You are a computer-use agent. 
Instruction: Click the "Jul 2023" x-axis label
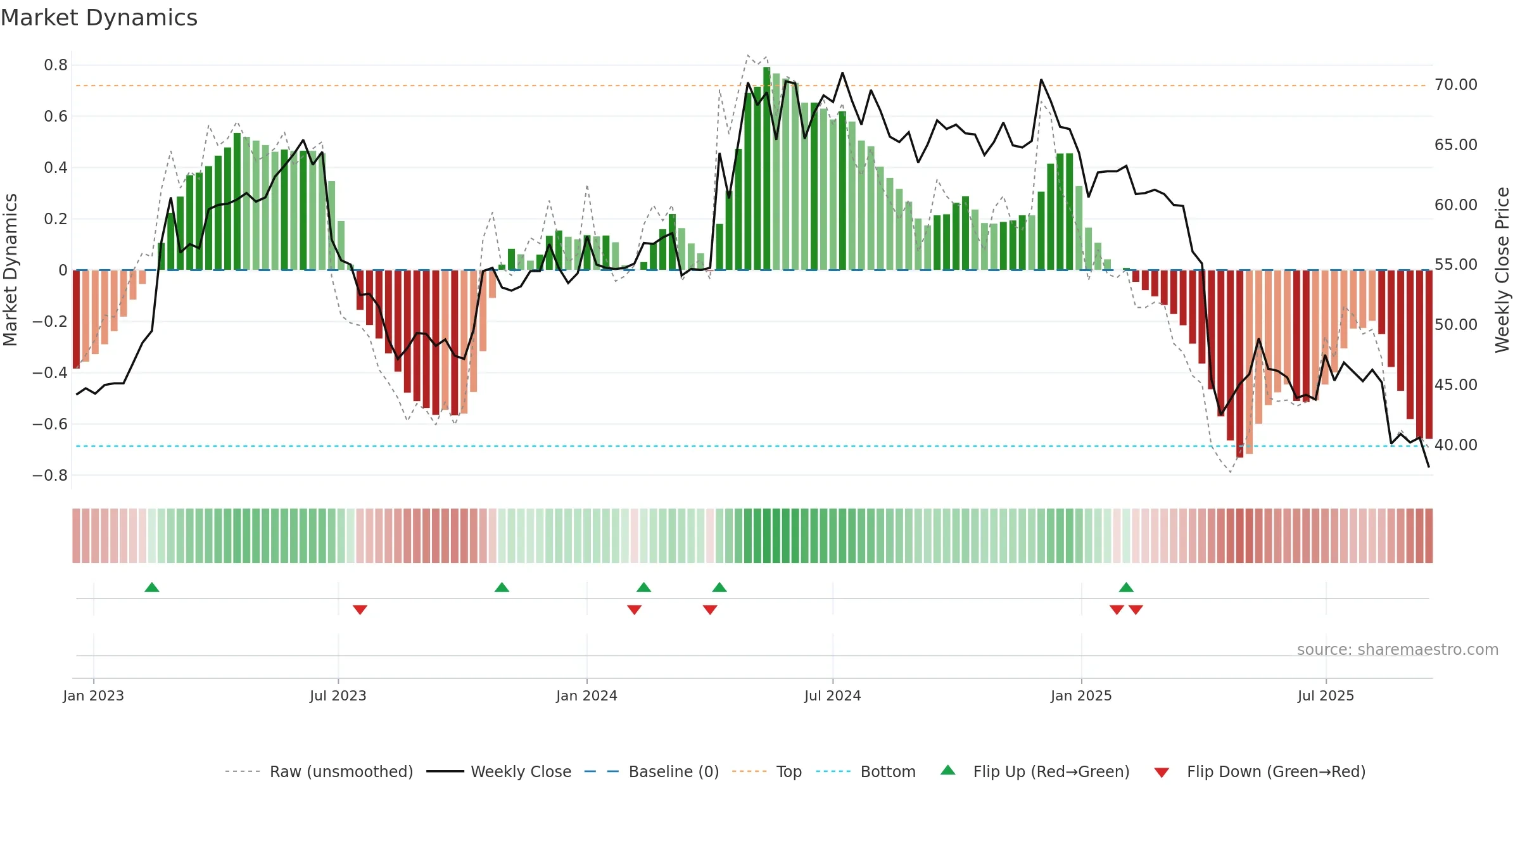click(338, 695)
